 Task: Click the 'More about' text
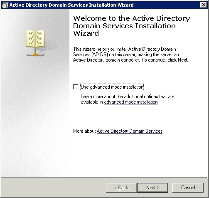pos(84,131)
